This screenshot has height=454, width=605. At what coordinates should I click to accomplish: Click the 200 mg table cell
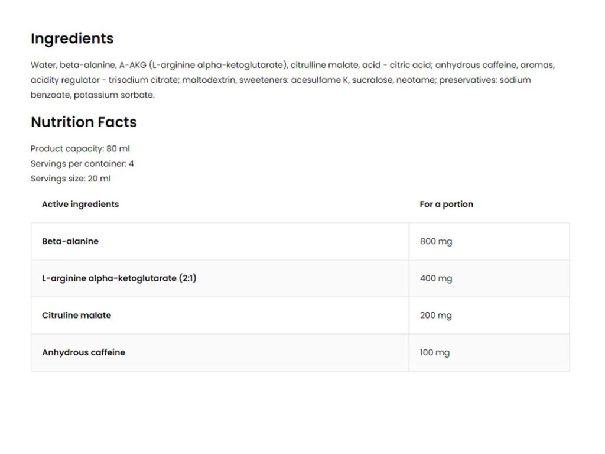click(x=436, y=316)
